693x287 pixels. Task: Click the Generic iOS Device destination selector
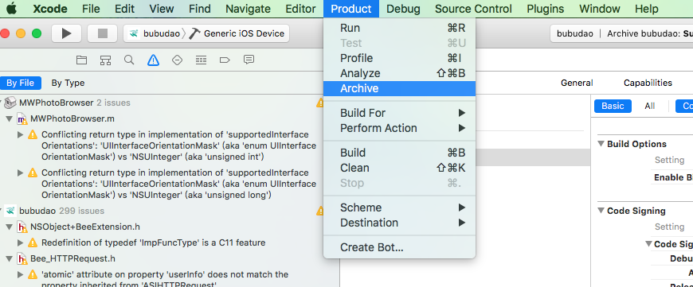click(244, 33)
